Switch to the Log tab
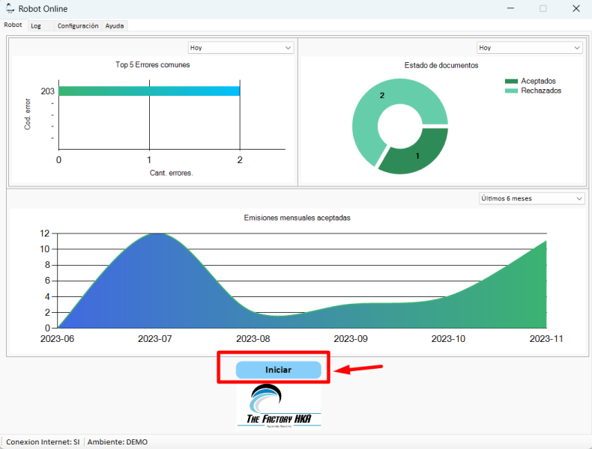592x449 pixels. (36, 25)
